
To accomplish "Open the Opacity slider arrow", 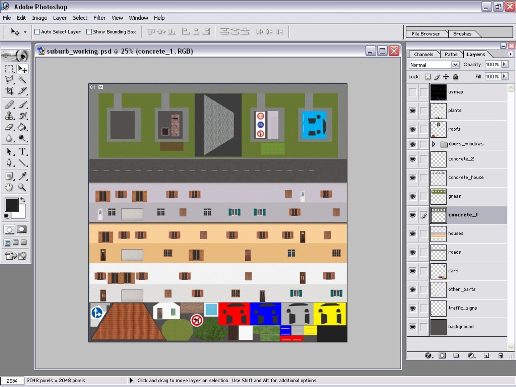I will pos(505,64).
